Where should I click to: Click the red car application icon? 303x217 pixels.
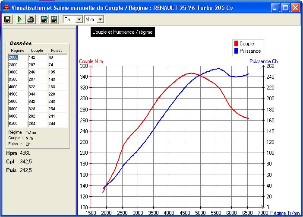pyautogui.click(x=6, y=8)
